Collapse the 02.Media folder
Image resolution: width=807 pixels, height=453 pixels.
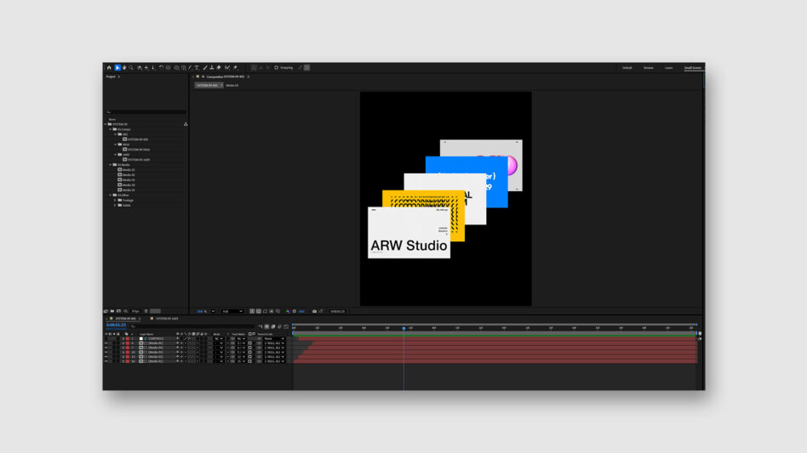pyautogui.click(x=110, y=165)
